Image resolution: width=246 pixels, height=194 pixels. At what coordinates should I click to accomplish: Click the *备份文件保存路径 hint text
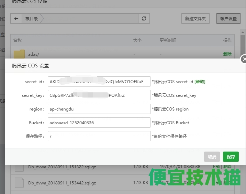pos(169,137)
